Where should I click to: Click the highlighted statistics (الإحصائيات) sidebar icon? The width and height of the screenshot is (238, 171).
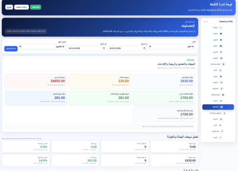coord(222,107)
